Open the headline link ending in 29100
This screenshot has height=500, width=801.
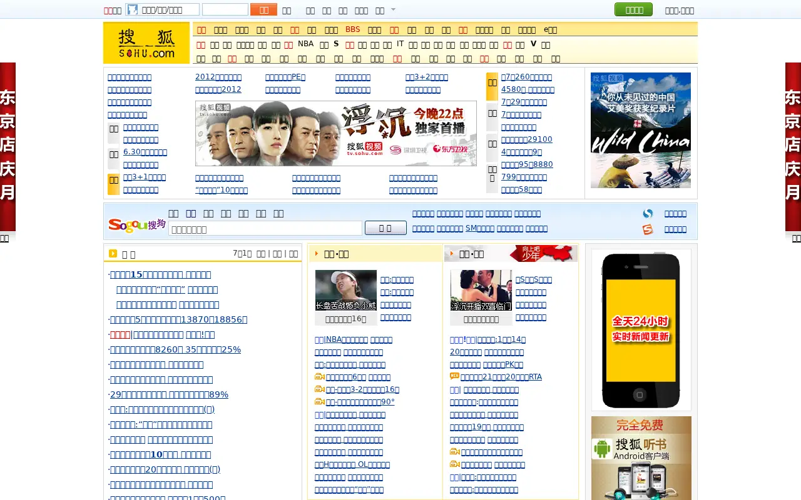point(527,139)
